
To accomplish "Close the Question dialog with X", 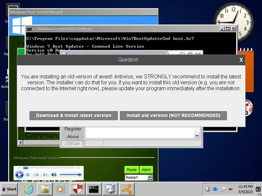I will (241, 60).
